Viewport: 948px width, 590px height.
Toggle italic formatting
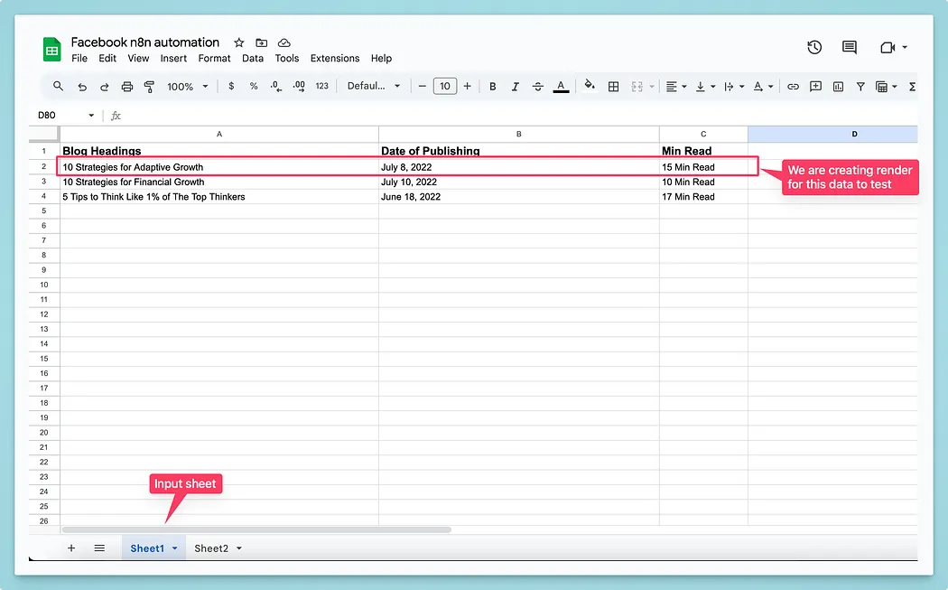coord(516,87)
